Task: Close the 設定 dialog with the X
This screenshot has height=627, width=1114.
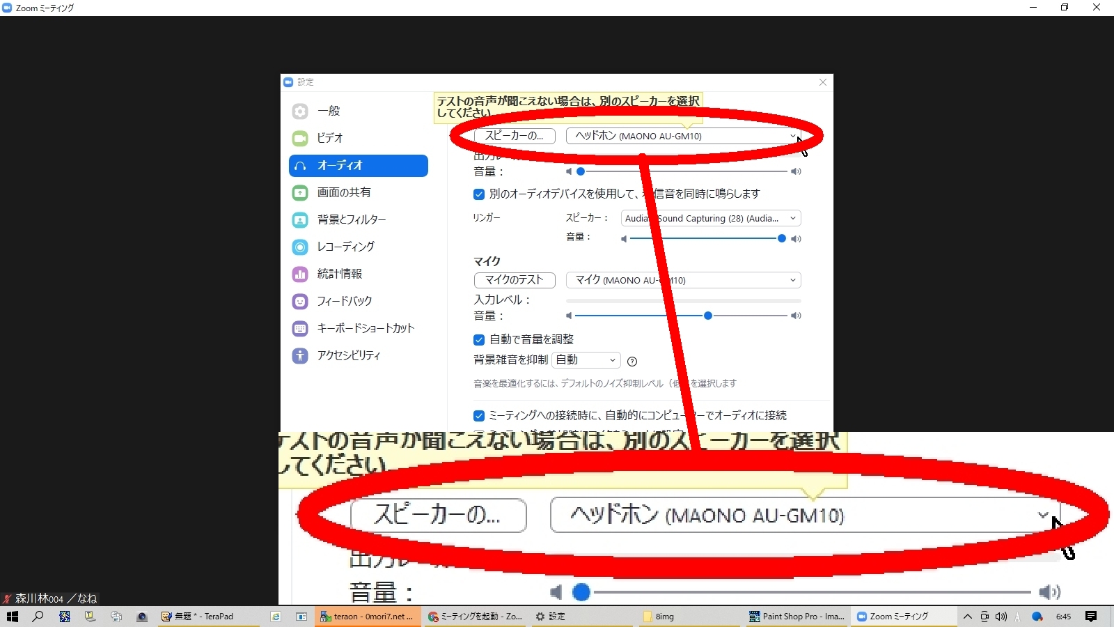Action: pyautogui.click(x=823, y=82)
